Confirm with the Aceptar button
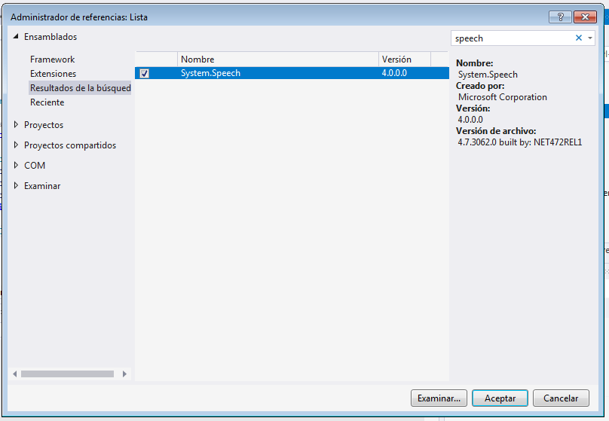Viewport: 609px width, 421px height. click(x=500, y=398)
